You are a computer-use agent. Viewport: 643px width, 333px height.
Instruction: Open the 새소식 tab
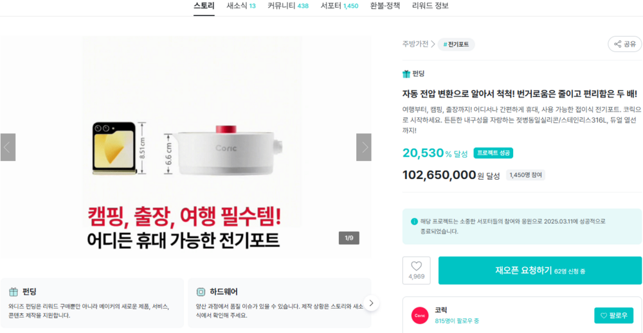[240, 6]
